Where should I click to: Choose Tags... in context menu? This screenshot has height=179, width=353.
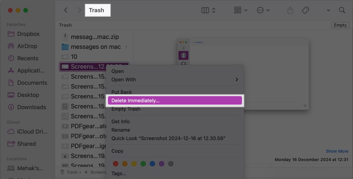[119, 174]
